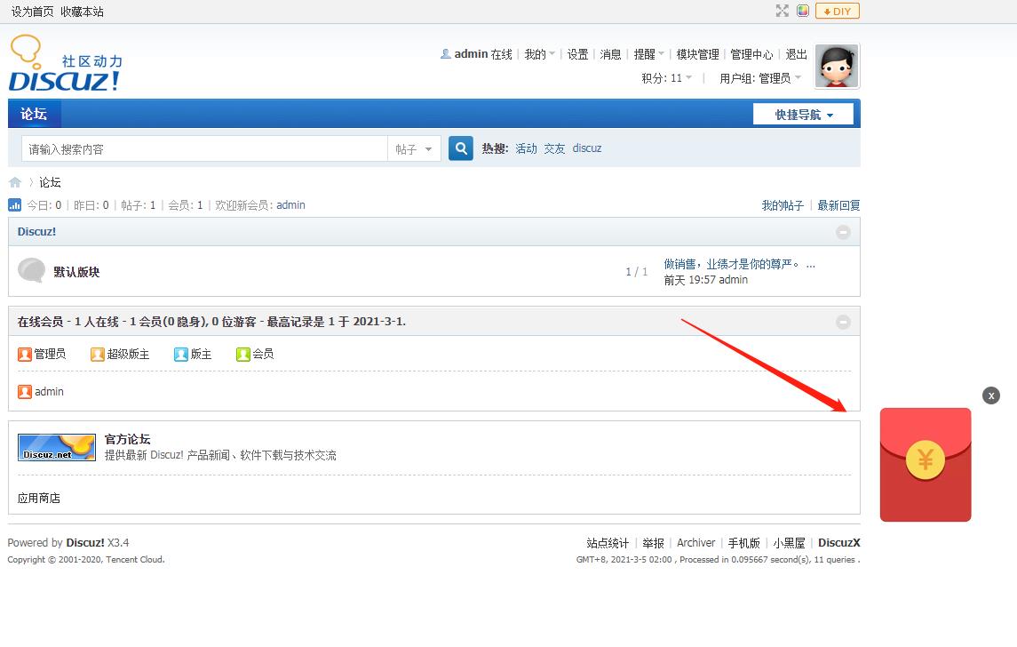
Task: Click the red envelope popup
Action: (926, 465)
